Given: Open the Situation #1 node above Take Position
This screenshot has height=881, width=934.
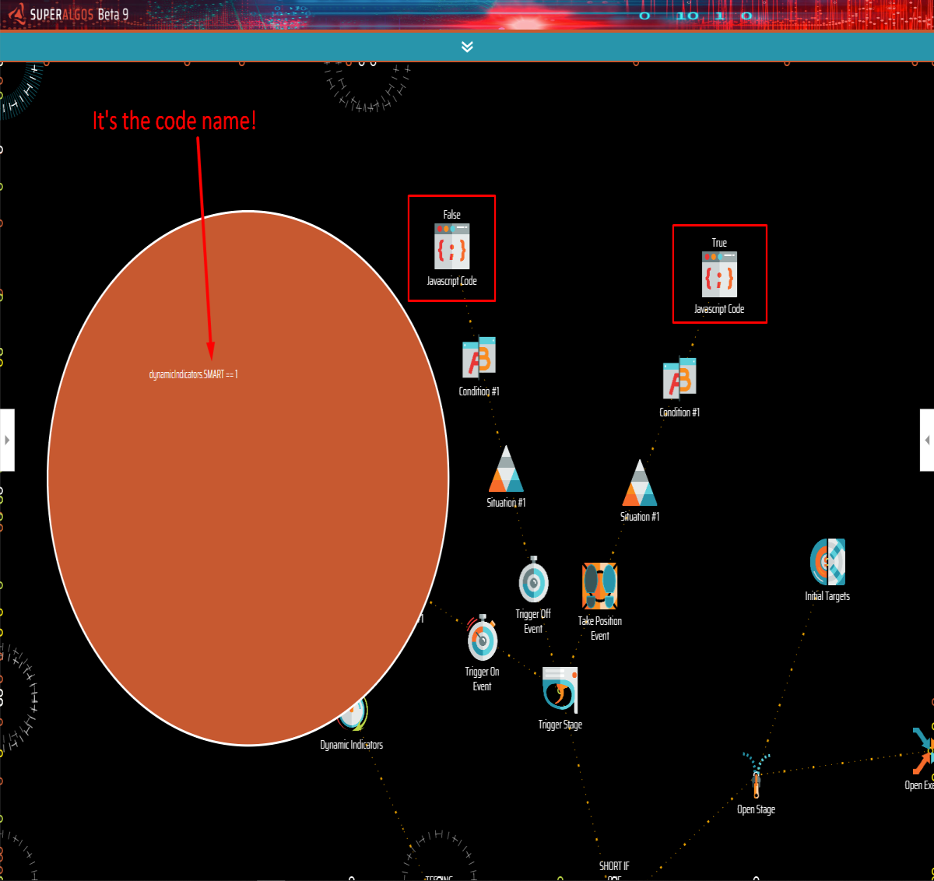Looking at the screenshot, I should [640, 483].
